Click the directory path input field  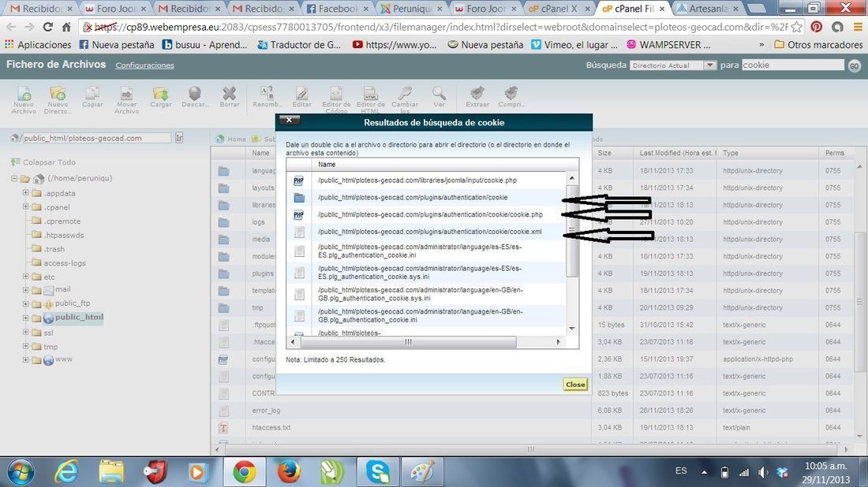coord(95,138)
